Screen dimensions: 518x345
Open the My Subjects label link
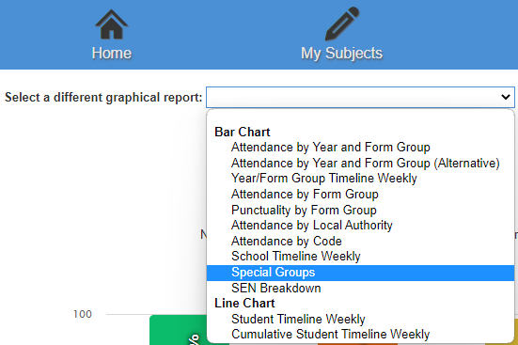pyautogui.click(x=342, y=54)
